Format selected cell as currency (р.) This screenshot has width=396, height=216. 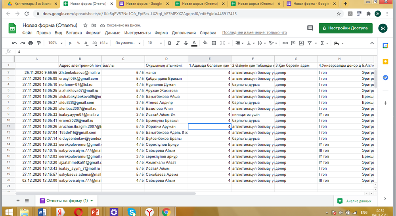pyautogui.click(x=70, y=43)
